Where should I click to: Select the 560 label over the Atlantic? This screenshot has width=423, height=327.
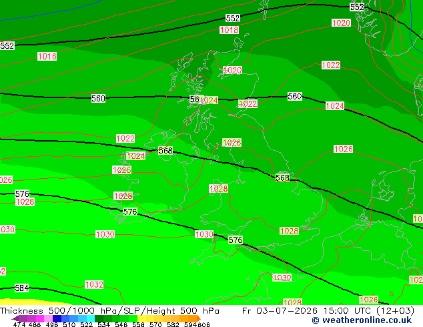tap(98, 99)
